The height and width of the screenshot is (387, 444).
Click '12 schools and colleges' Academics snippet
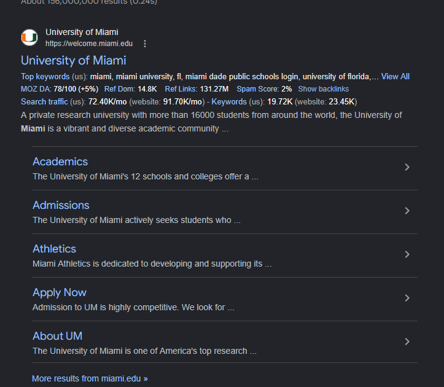(x=176, y=176)
